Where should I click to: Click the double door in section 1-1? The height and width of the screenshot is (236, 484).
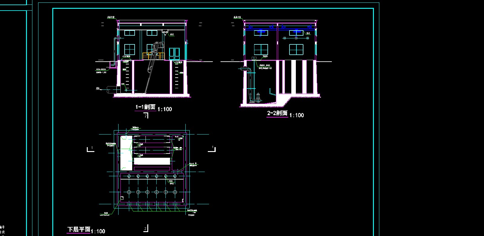pyautogui.click(x=174, y=54)
